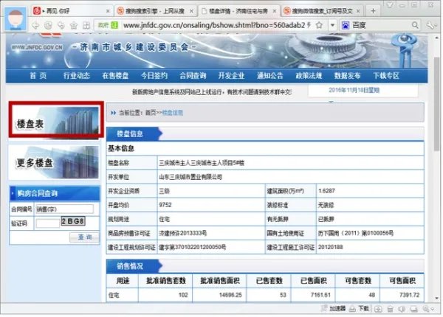This screenshot has height=317, width=443.
Task: Click the 加速器 status bar item
Action: (x=334, y=309)
